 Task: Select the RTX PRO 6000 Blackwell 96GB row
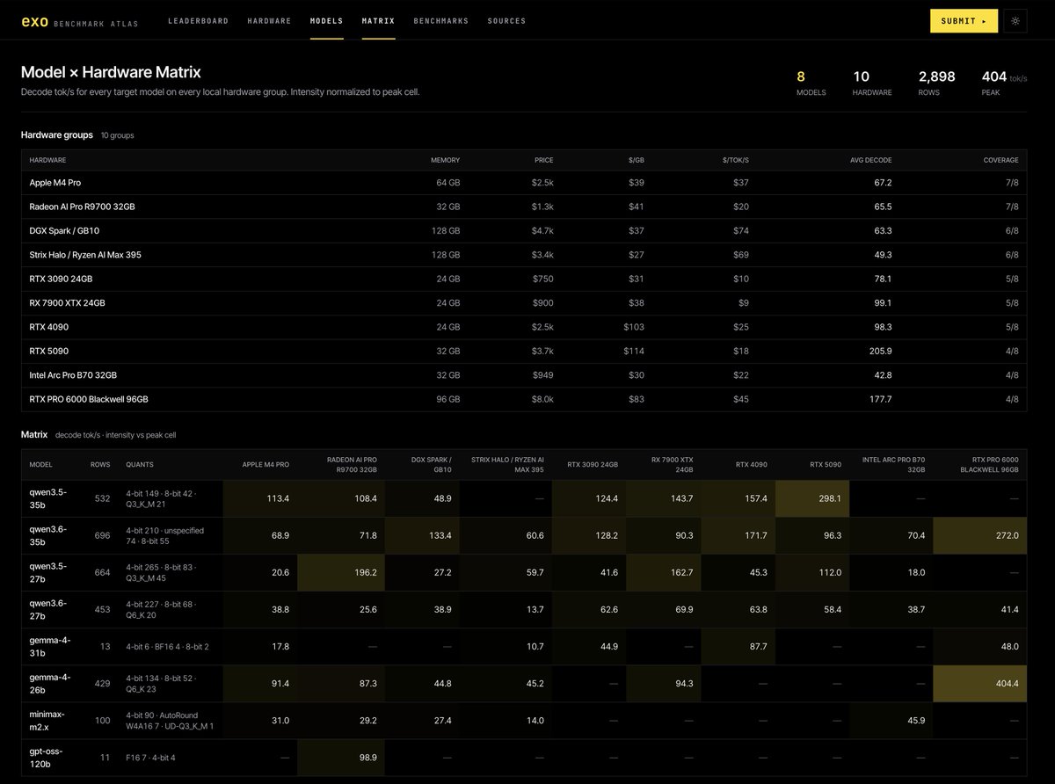click(524, 399)
